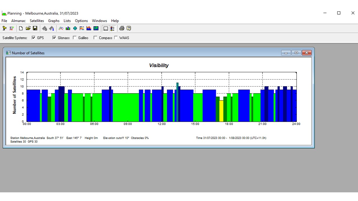Open the satellite selection tool

(44, 28)
